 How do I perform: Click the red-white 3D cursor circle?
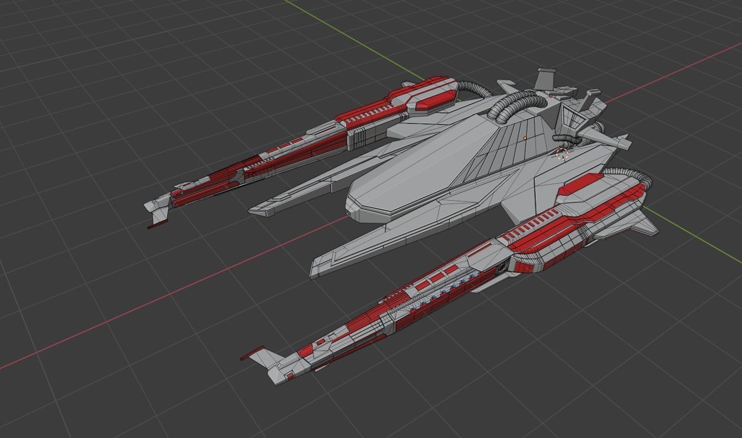562,154
